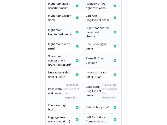Click green check icon for Right rear shock absorber mount
This screenshot has height=125, width=167.
tap(77, 6)
